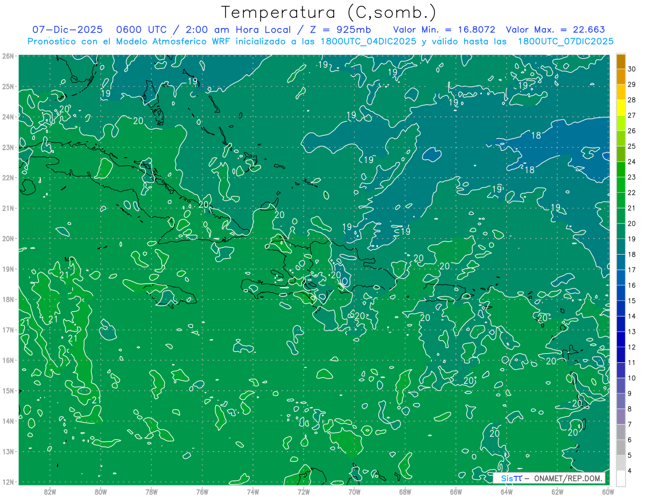Click legend value 30 on color bar

point(631,69)
